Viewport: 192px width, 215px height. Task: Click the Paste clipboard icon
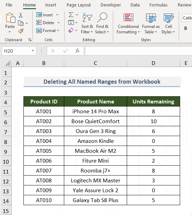coord(10,18)
